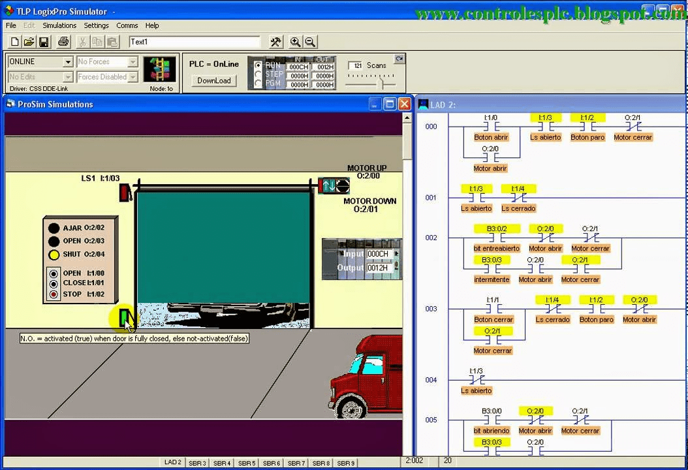The height and width of the screenshot is (470, 688).
Task: Switch to the SBR 9 tab
Action: [x=346, y=463]
